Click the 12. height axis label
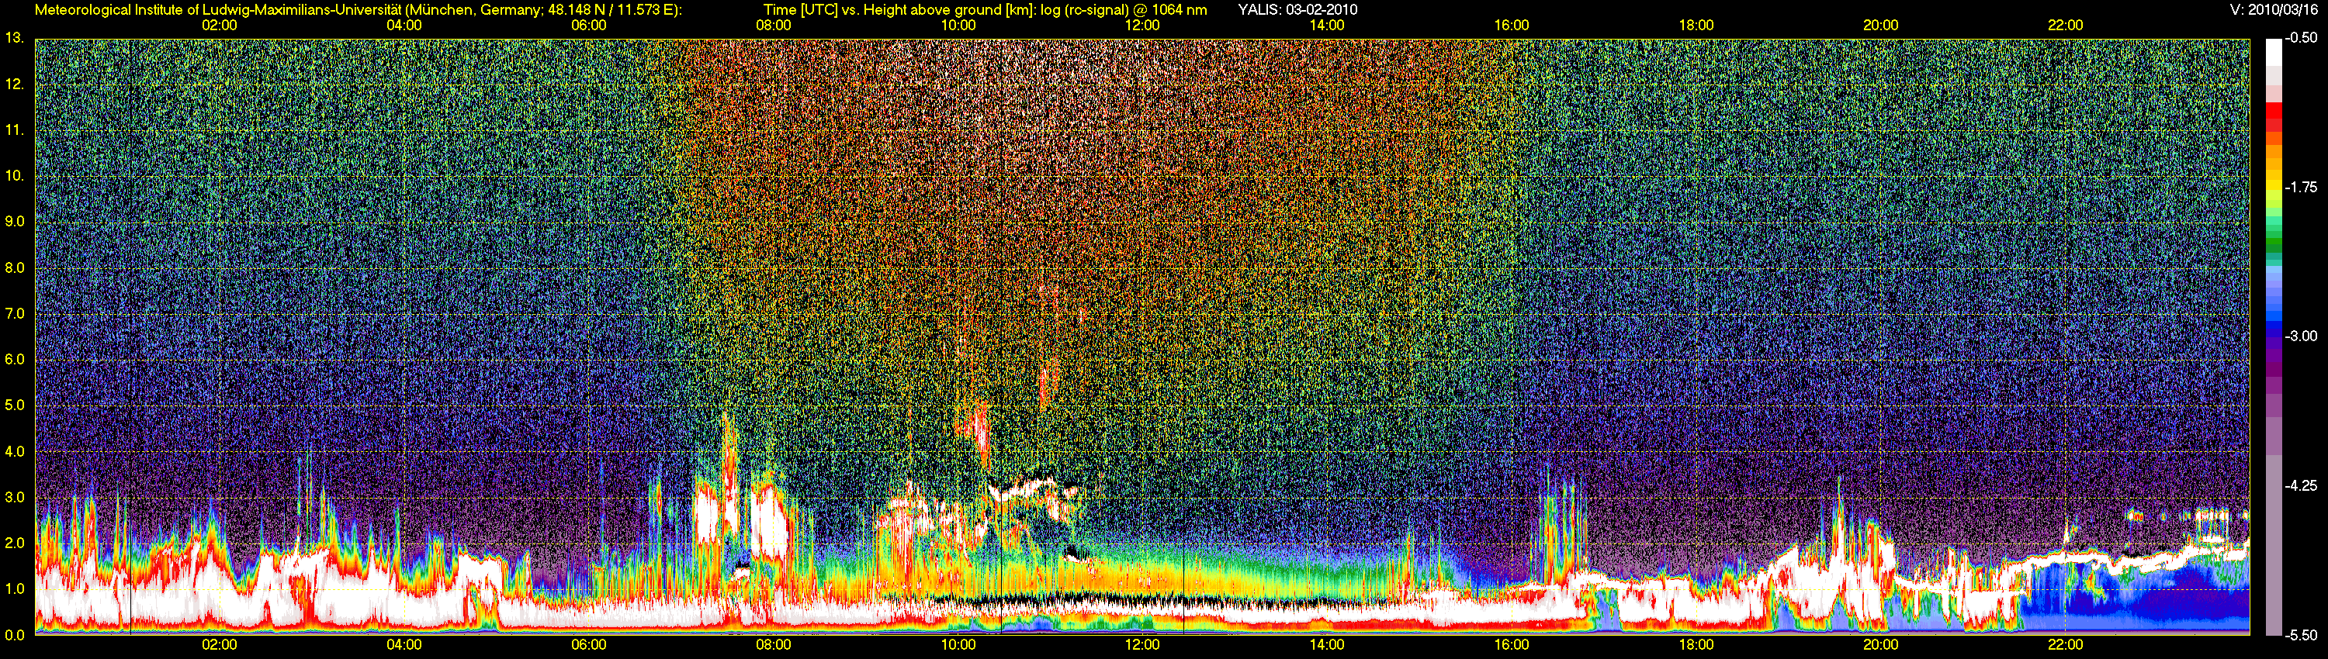This screenshot has width=2328, height=659. point(15,84)
